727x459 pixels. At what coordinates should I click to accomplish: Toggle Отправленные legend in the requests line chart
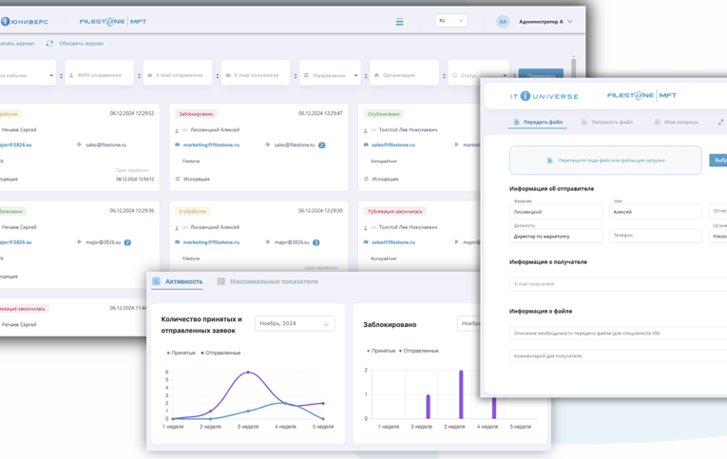[221, 353]
